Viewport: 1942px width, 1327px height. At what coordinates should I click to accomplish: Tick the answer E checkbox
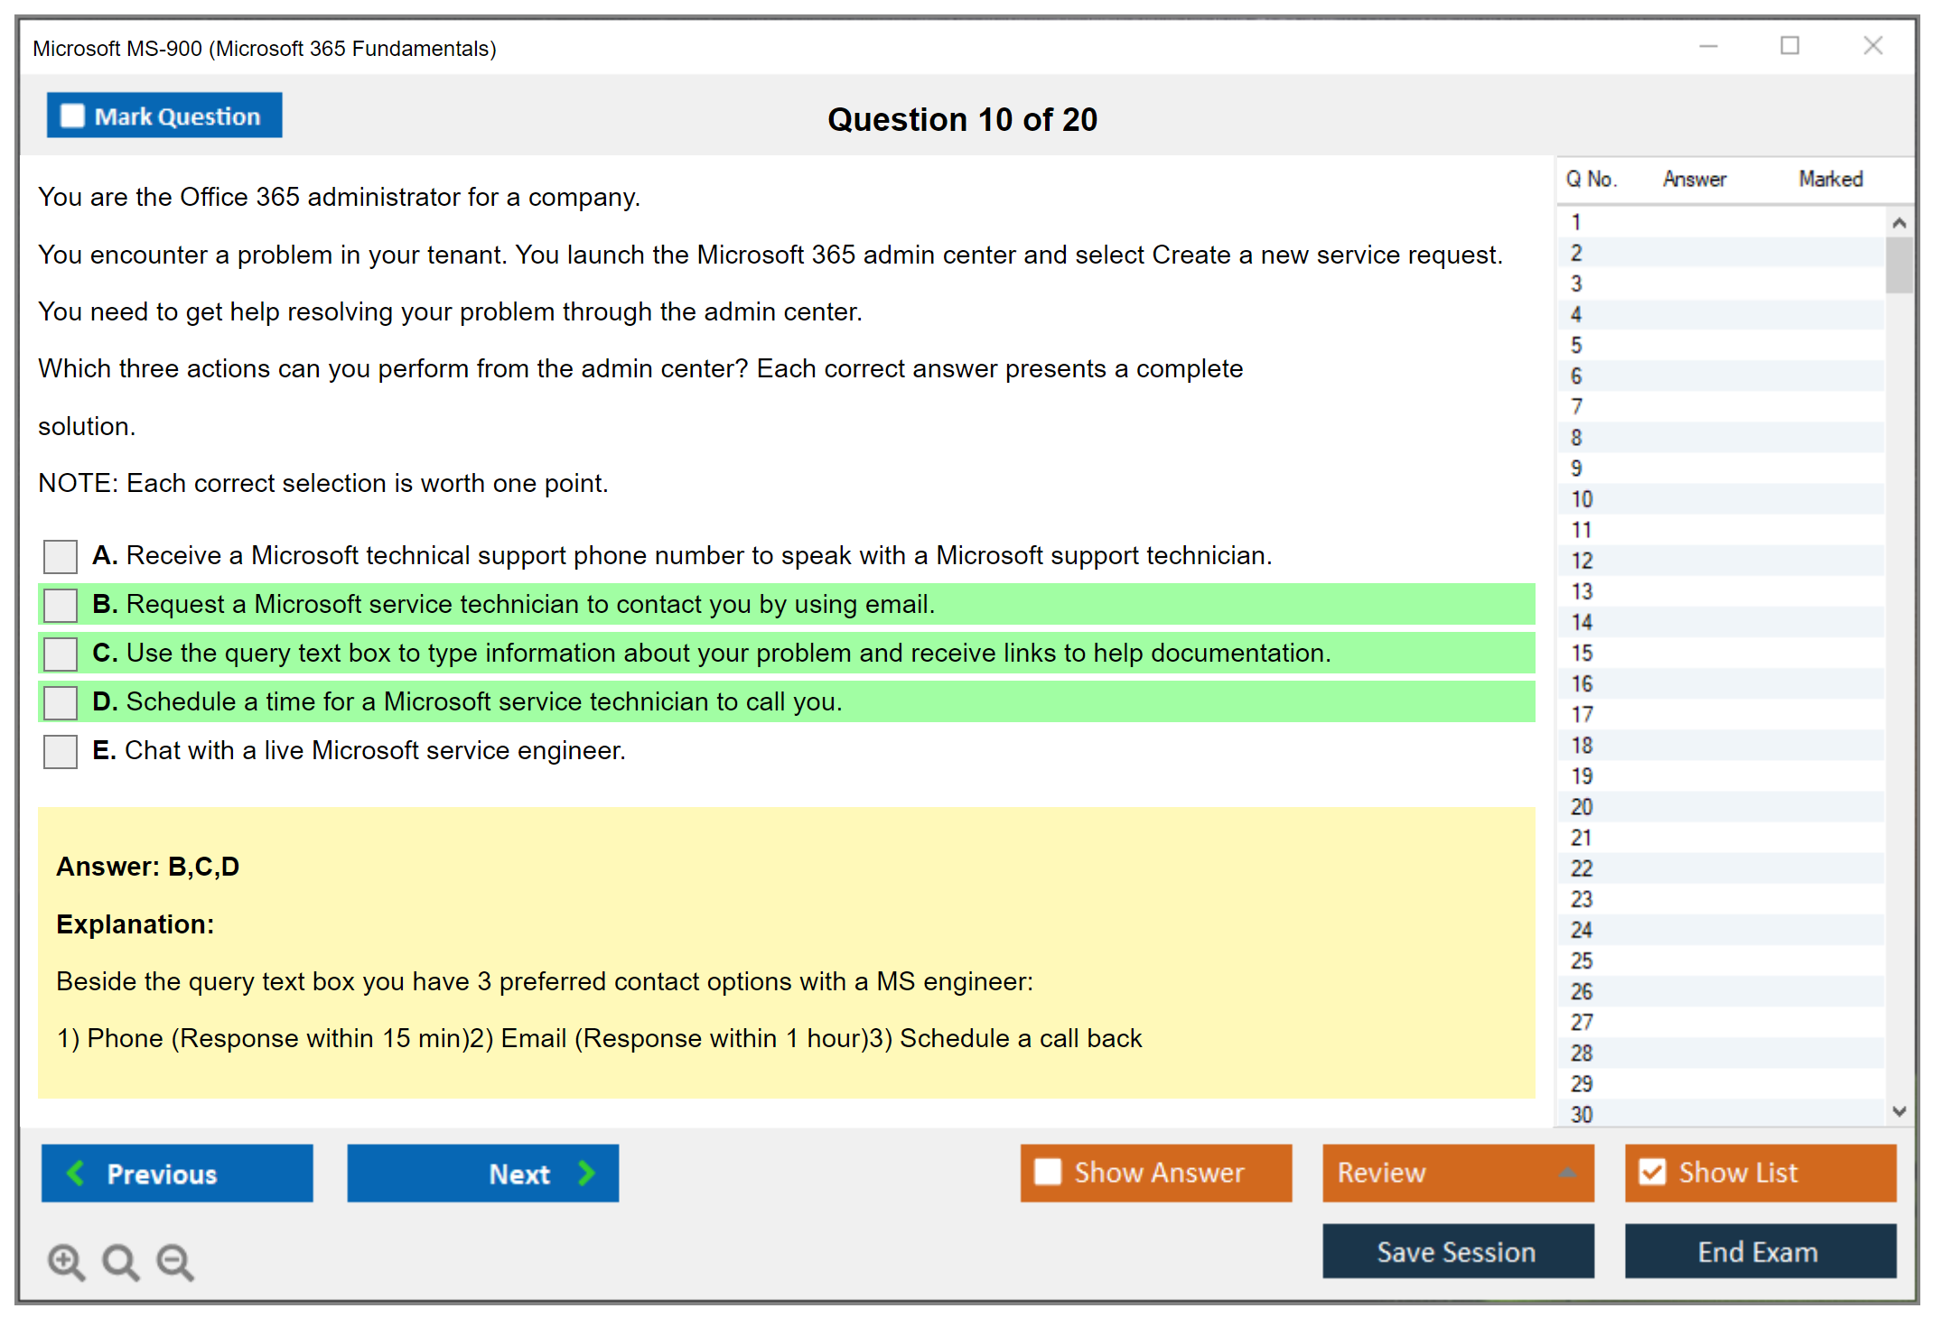(x=61, y=751)
